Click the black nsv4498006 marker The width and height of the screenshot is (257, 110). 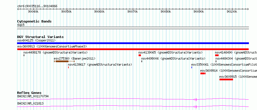tap(142, 61)
